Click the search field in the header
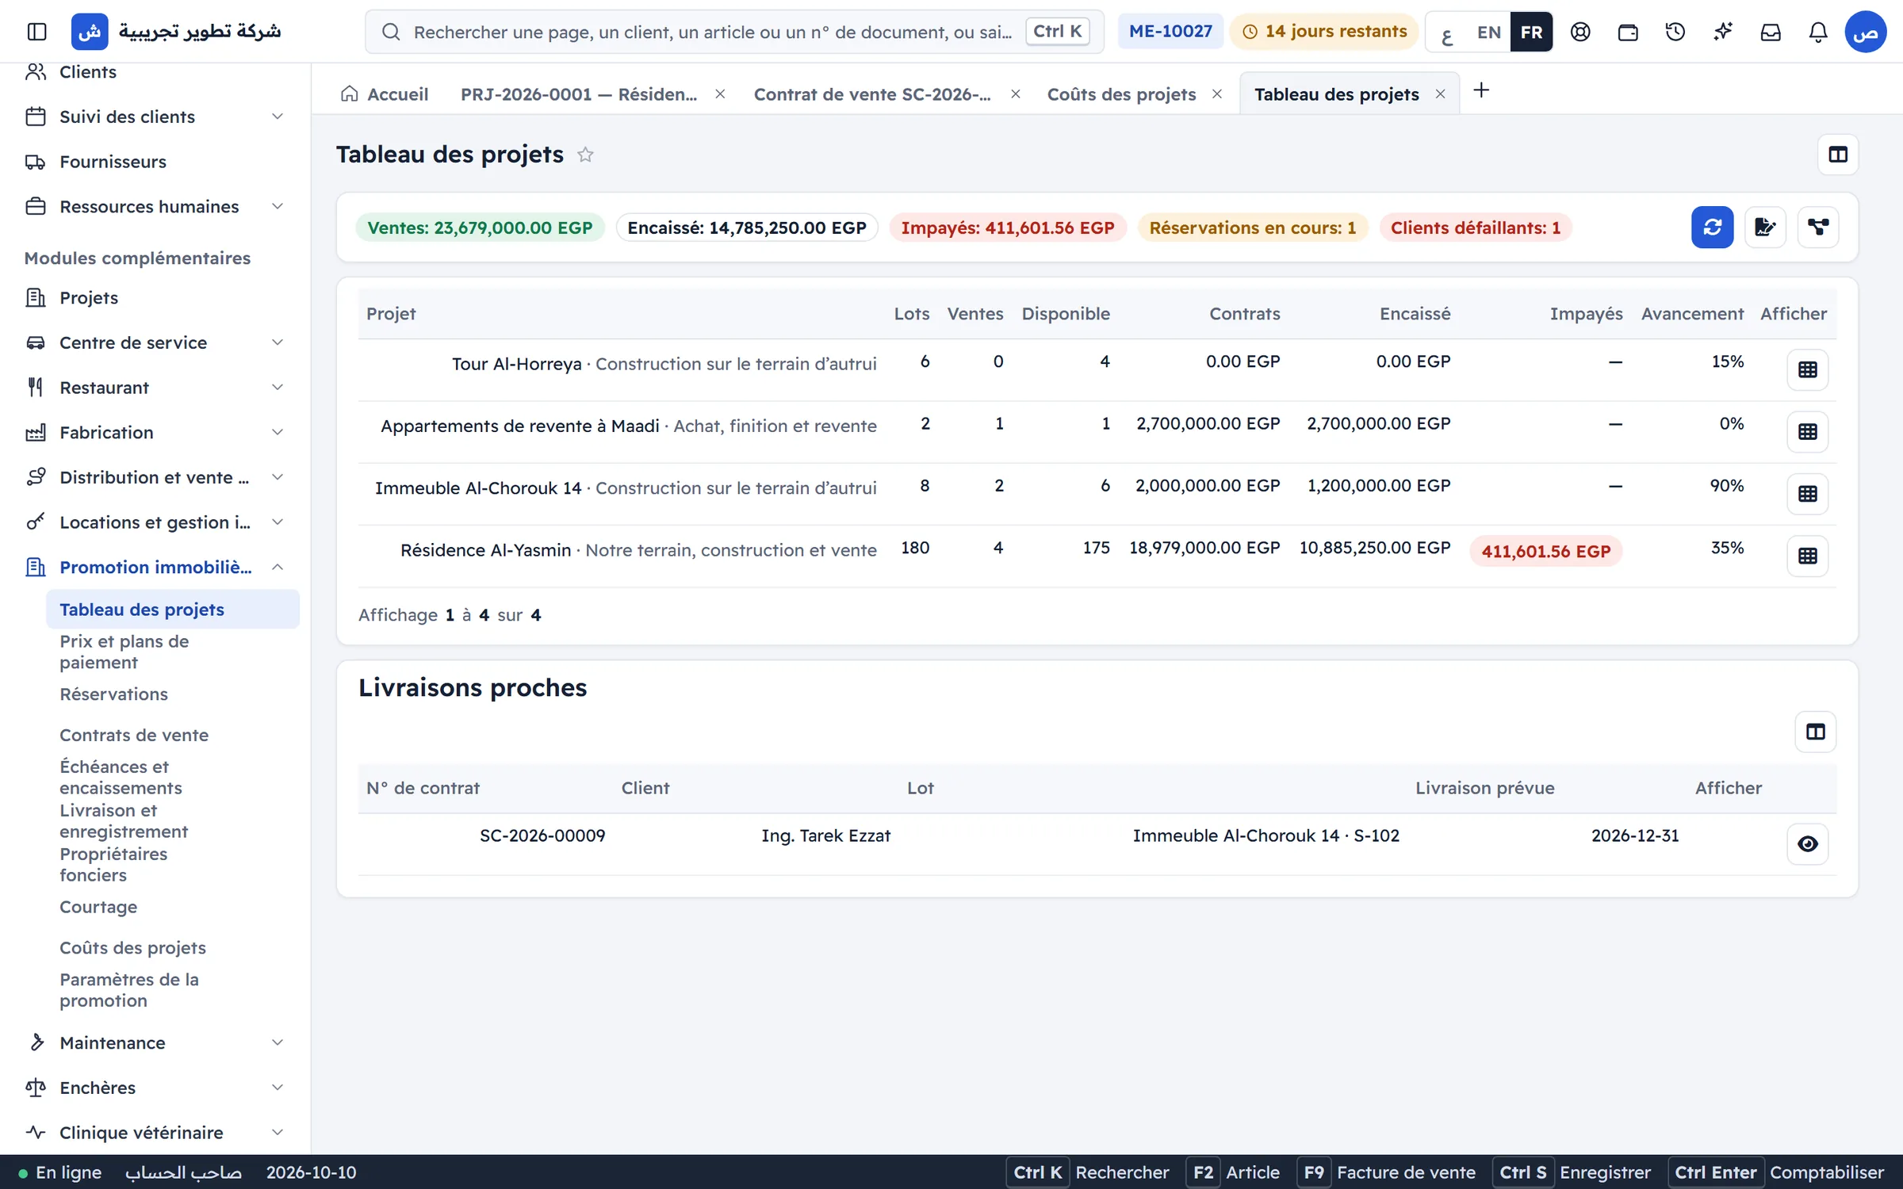Viewport: 1903px width, 1189px height. (x=734, y=32)
